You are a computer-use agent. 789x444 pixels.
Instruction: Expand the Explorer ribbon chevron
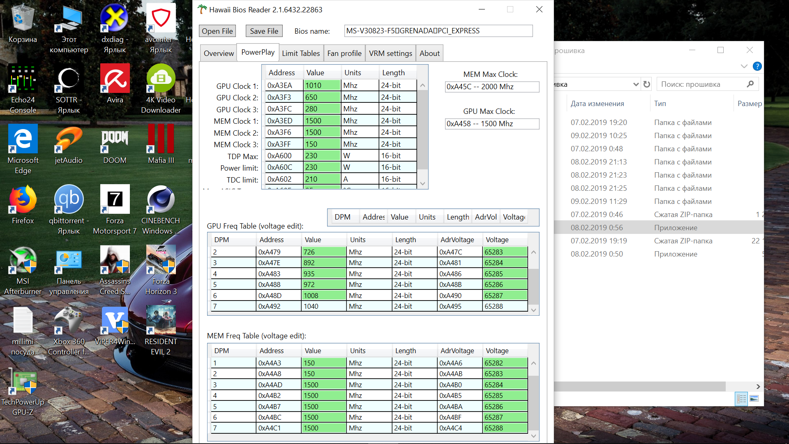[x=744, y=66]
